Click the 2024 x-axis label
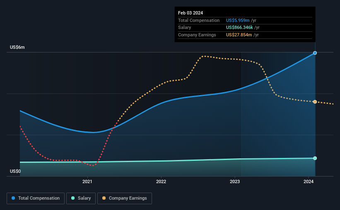The image size is (340, 210). tap(309, 181)
